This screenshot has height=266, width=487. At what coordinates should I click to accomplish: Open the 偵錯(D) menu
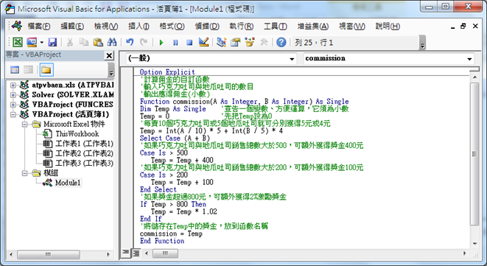(x=207, y=26)
